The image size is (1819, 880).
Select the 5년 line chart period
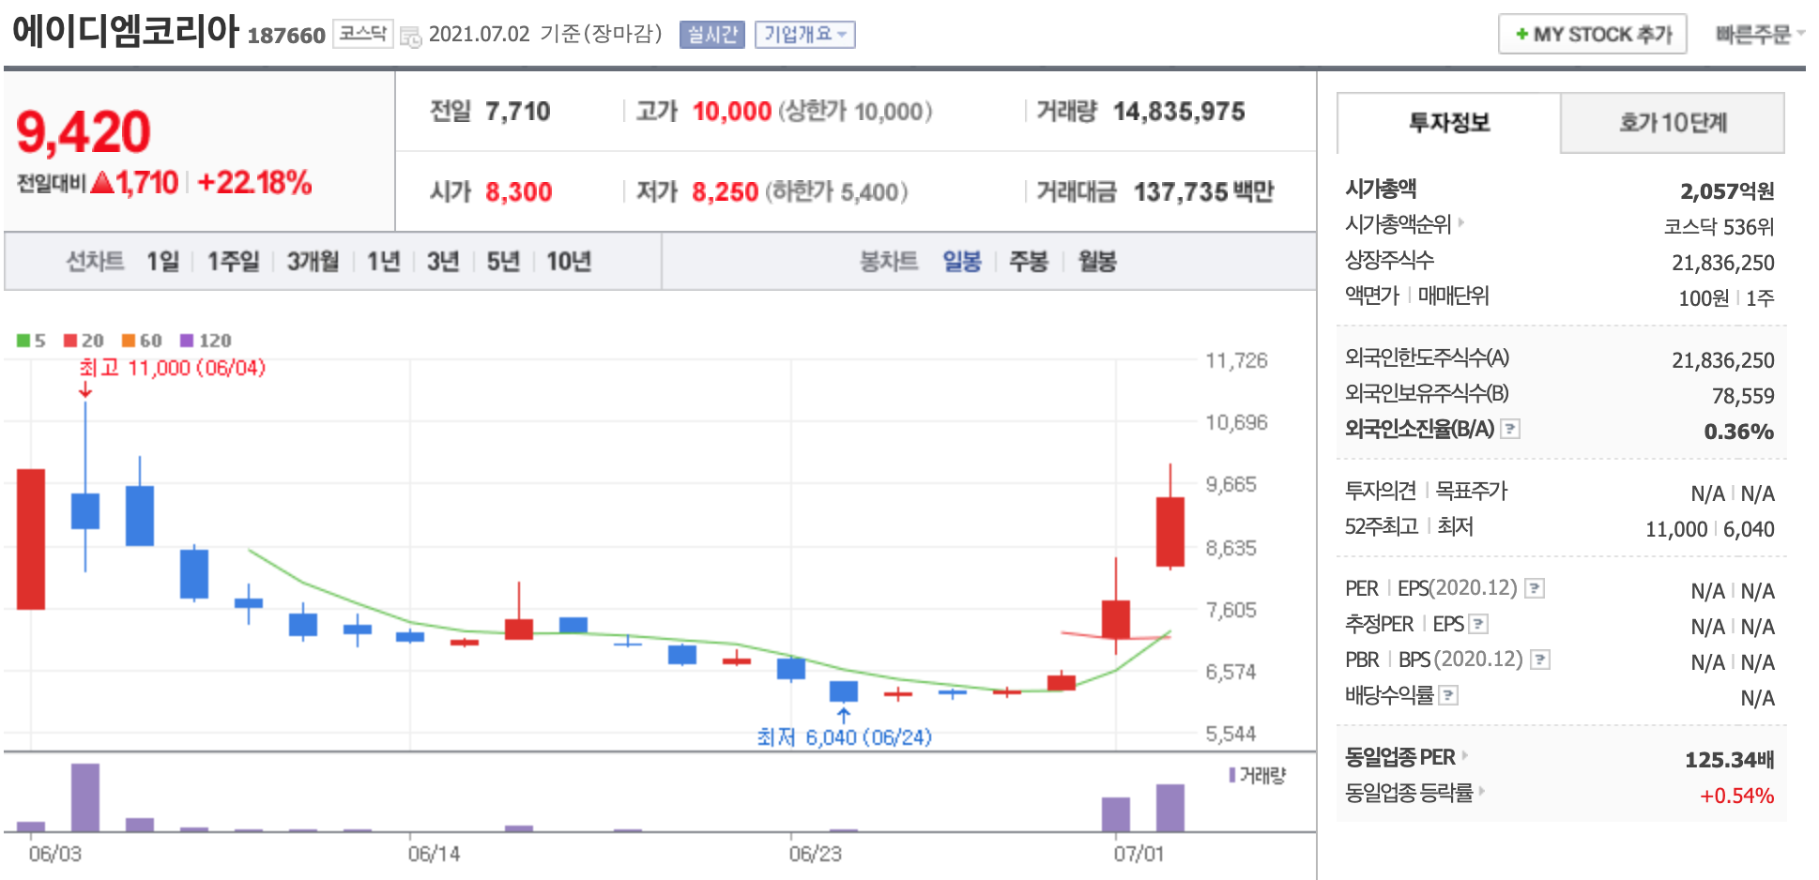point(503,261)
